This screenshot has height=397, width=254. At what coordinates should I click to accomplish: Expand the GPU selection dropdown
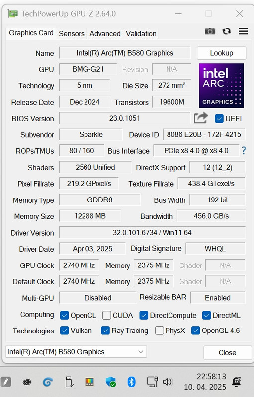76,352
